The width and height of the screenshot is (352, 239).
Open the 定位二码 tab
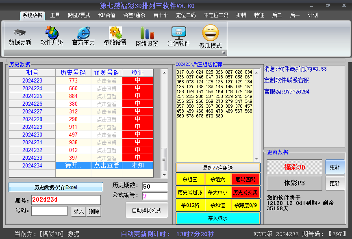[186, 15]
